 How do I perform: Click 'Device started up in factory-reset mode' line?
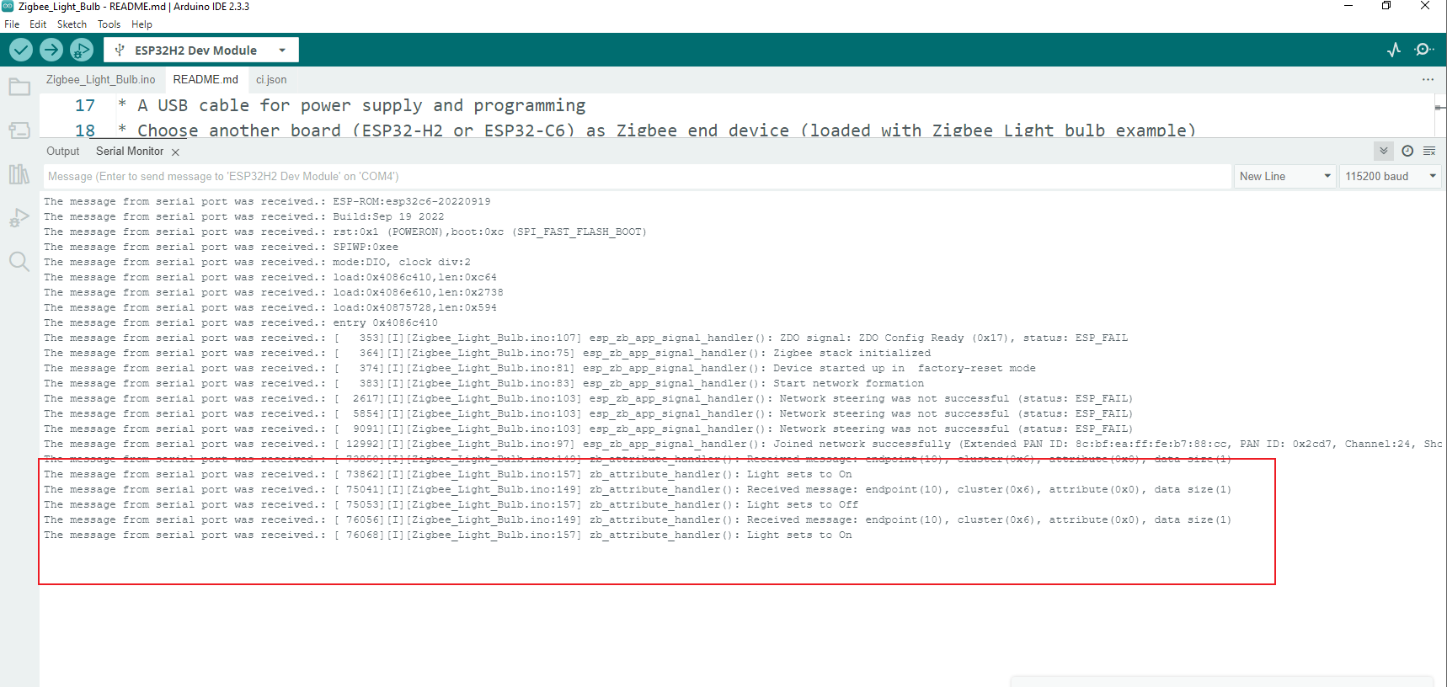pos(540,368)
